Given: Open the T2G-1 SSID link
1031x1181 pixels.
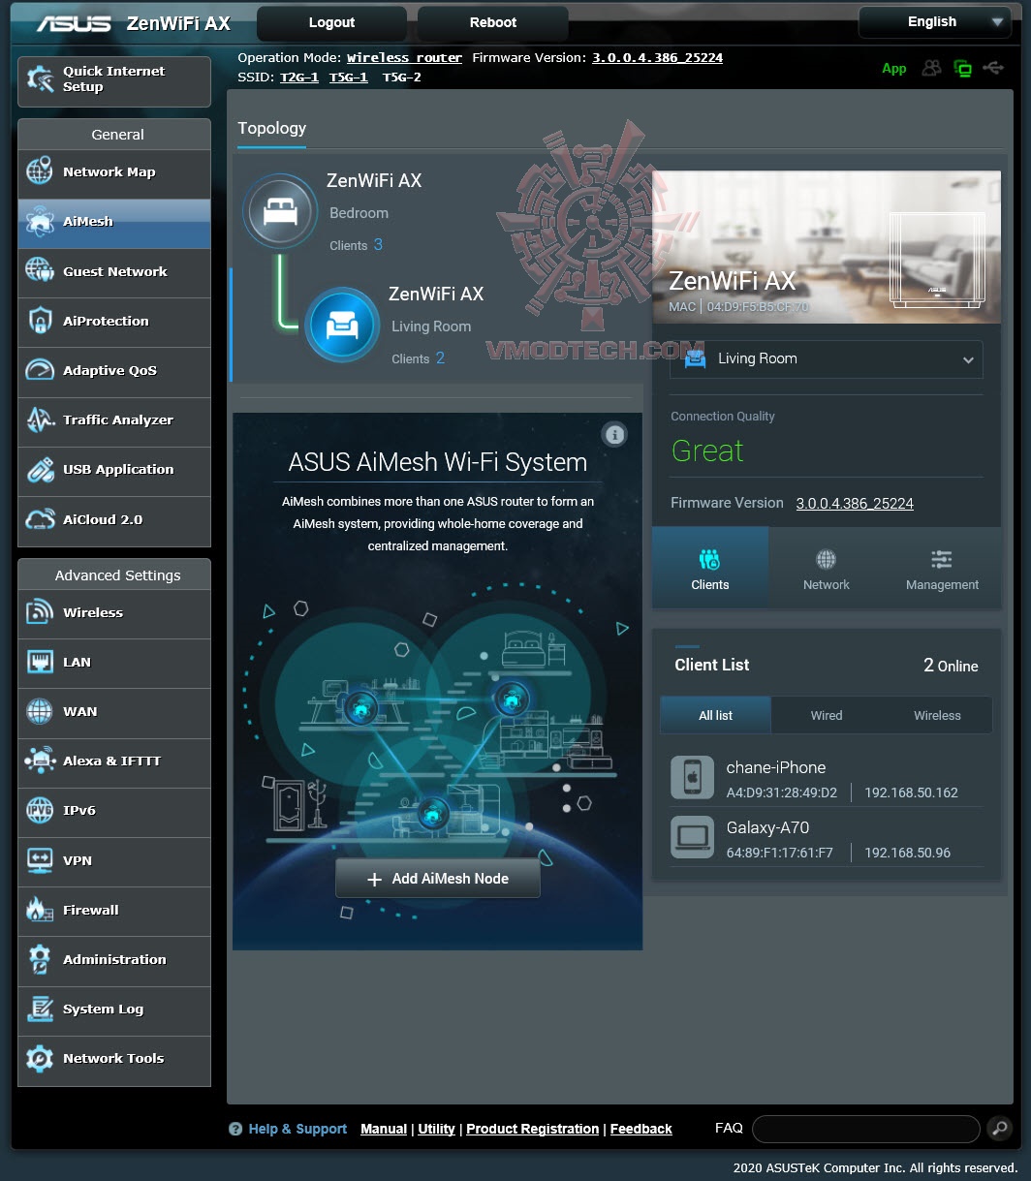Looking at the screenshot, I should [x=299, y=78].
